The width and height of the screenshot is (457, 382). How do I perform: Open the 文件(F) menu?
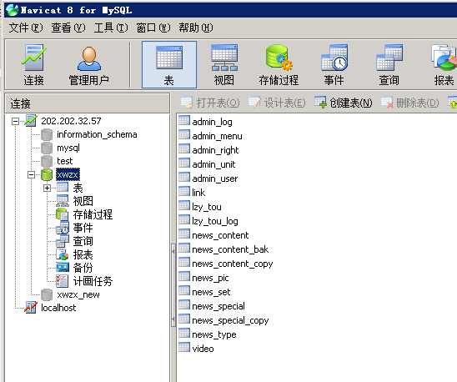click(26, 28)
